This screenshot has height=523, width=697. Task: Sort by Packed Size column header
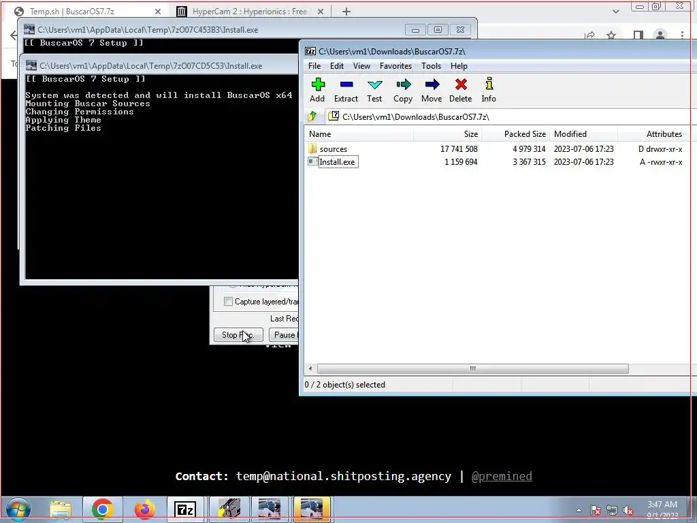coord(516,134)
